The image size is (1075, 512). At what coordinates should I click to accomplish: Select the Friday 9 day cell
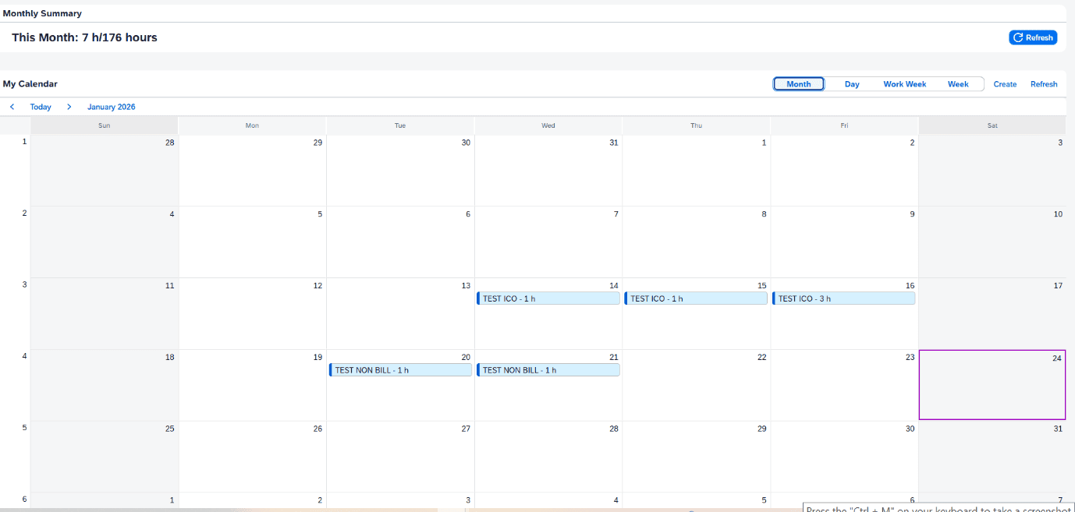pyautogui.click(x=844, y=245)
